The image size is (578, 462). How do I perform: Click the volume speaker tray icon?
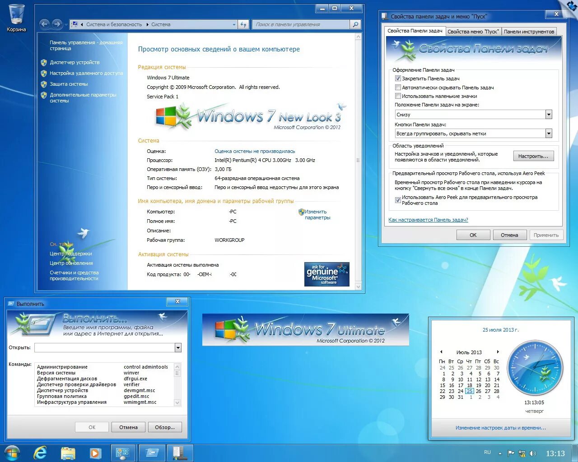click(533, 453)
